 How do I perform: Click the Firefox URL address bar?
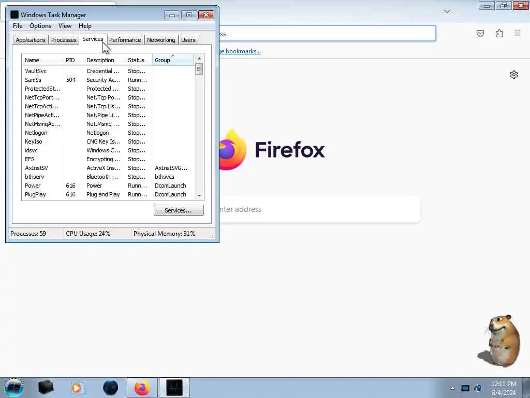(327, 34)
